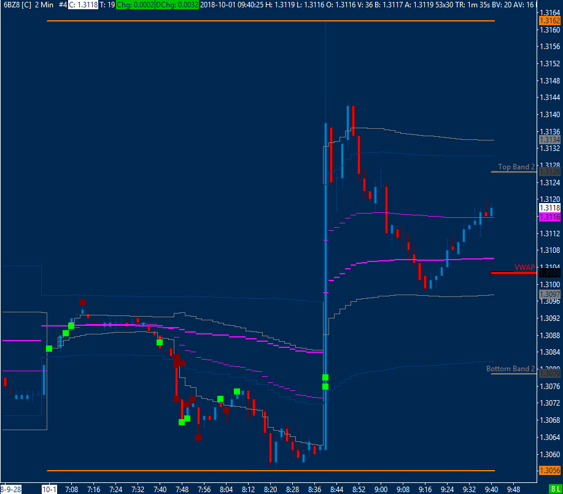Click the #4 chart number label
The image size is (563, 494).
63,5
